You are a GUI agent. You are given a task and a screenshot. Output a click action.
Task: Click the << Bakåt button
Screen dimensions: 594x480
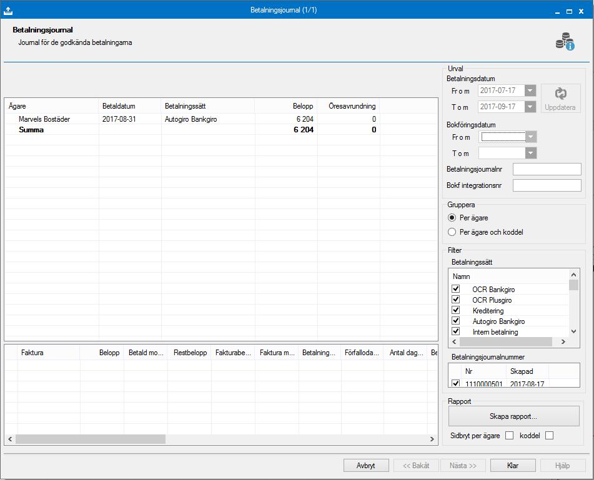tap(416, 466)
